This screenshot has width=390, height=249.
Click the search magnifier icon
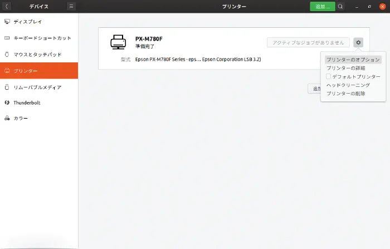tap(340, 6)
